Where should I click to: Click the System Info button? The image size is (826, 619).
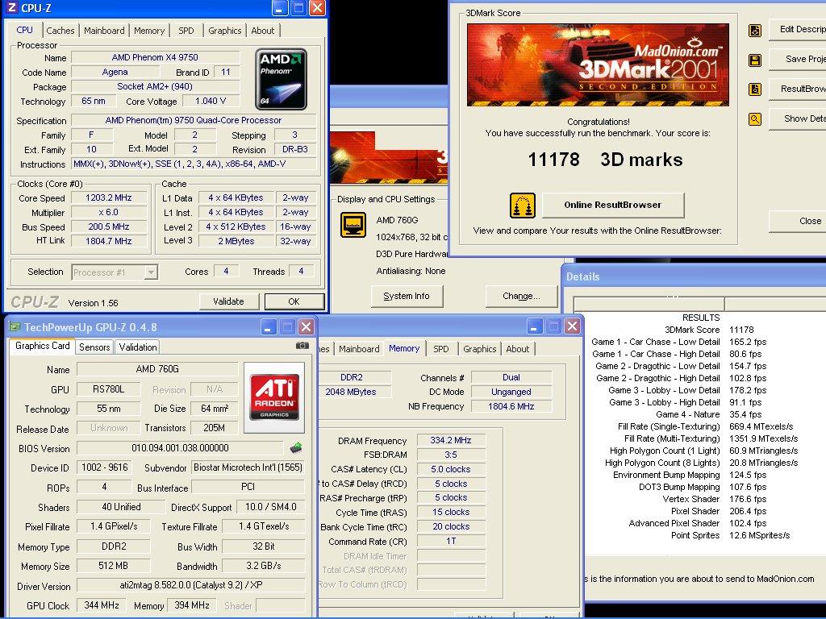(x=407, y=296)
